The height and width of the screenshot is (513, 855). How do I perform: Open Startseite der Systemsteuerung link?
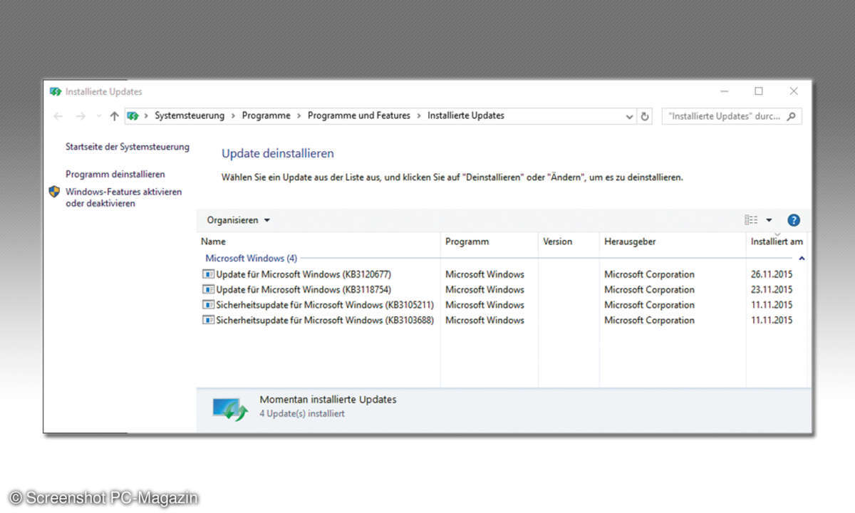(x=128, y=147)
